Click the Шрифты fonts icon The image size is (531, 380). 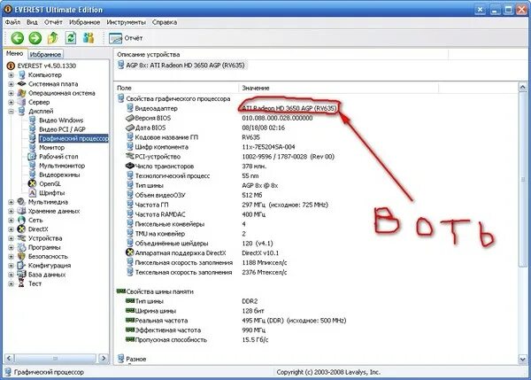coord(32,193)
